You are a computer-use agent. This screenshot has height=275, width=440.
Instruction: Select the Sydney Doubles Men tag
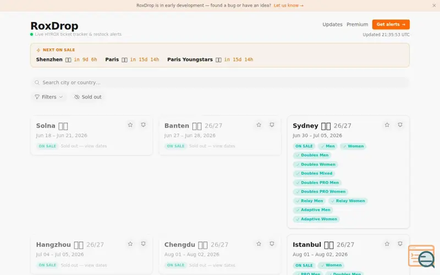(312, 155)
